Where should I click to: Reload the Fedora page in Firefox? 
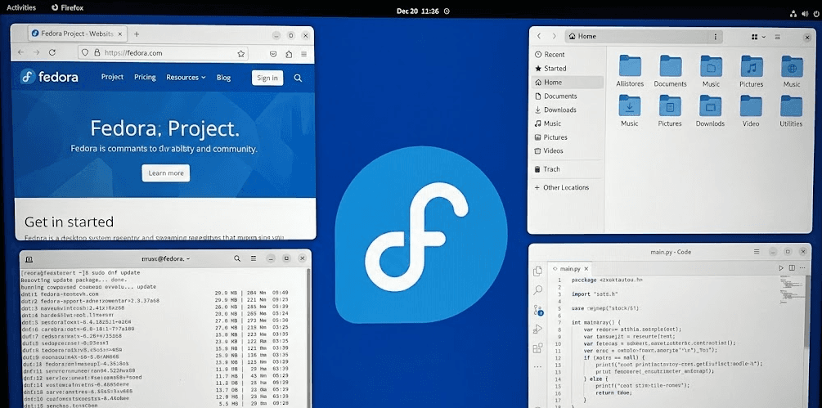coord(52,52)
